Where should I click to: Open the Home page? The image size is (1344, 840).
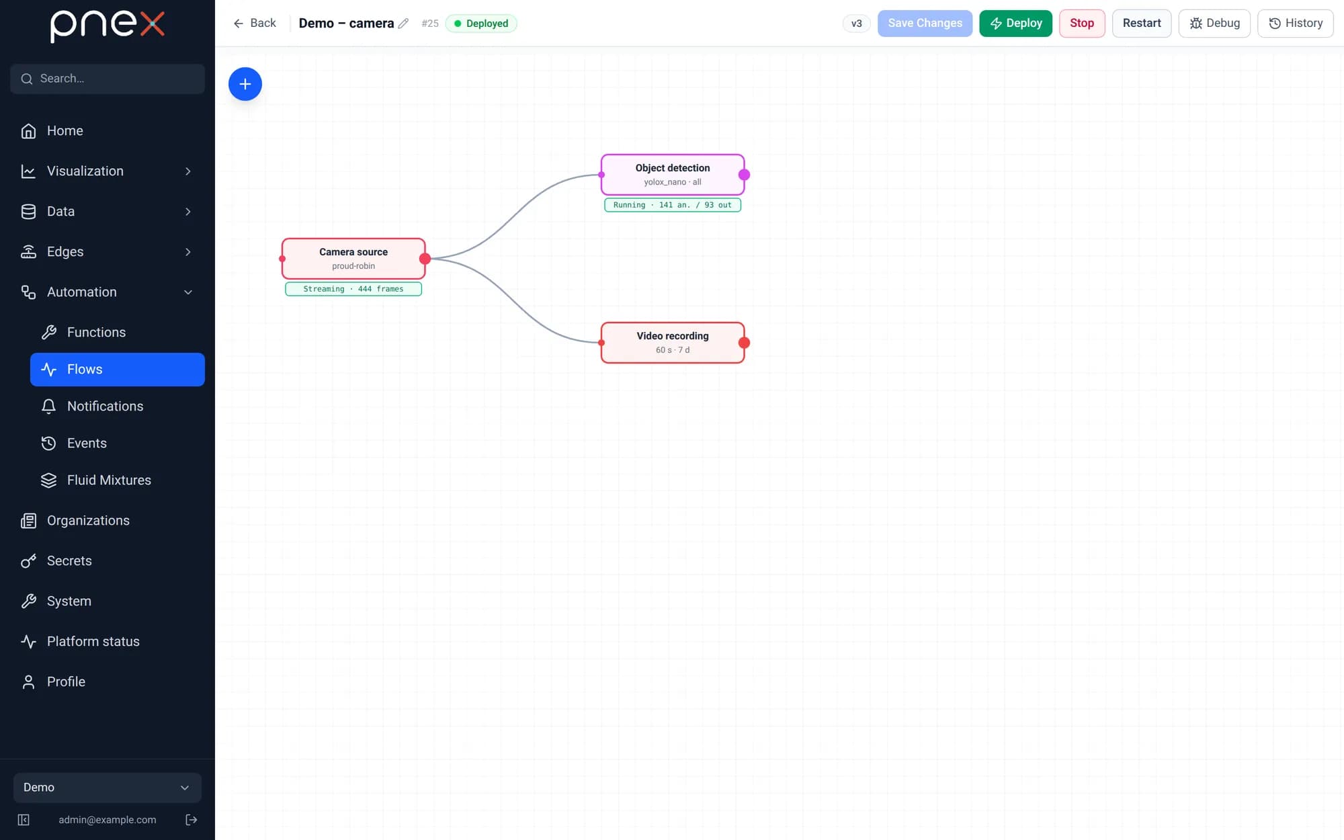[108, 131]
